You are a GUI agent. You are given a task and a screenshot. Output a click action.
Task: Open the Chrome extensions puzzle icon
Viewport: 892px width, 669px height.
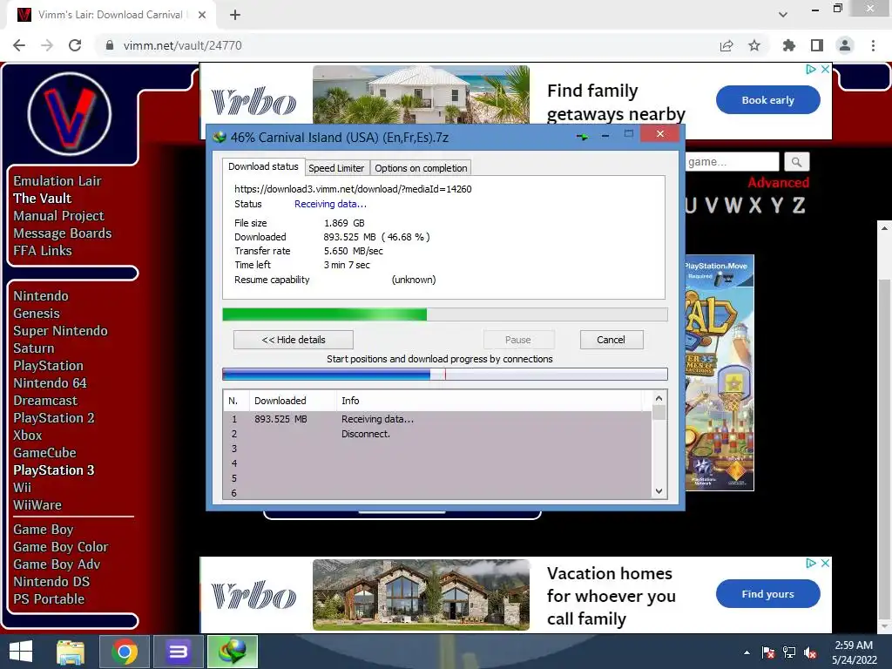click(788, 45)
